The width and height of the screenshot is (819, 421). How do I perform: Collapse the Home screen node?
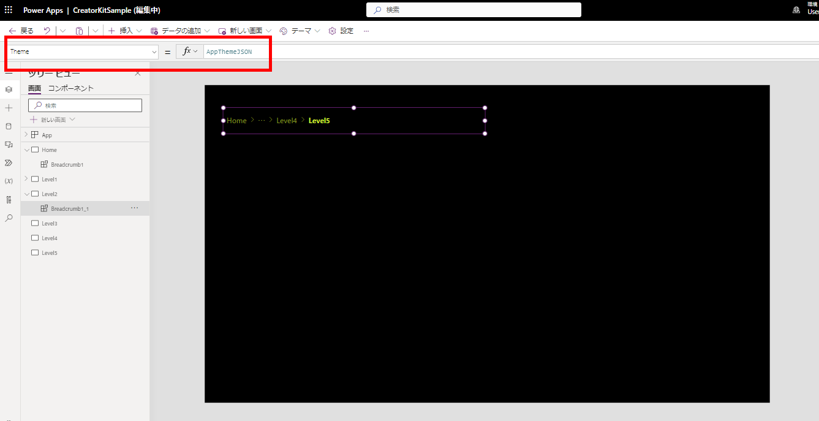click(x=26, y=149)
